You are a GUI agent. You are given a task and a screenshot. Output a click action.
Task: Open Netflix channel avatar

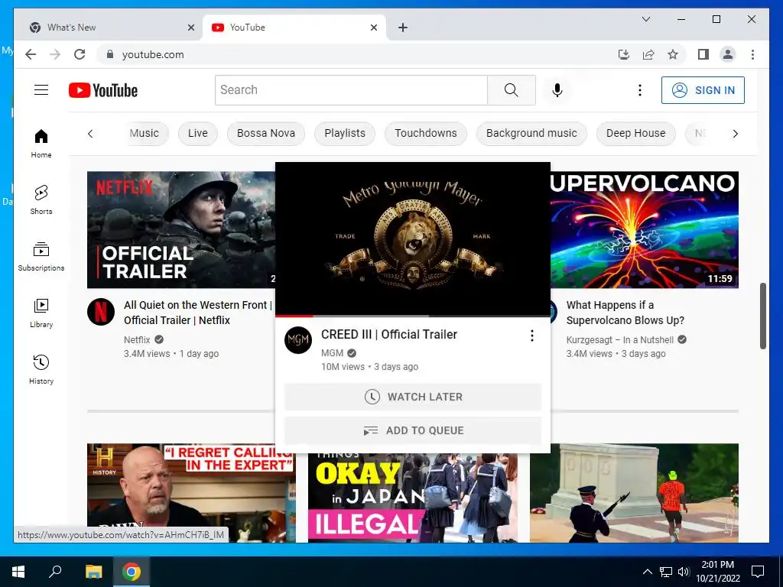(x=101, y=312)
